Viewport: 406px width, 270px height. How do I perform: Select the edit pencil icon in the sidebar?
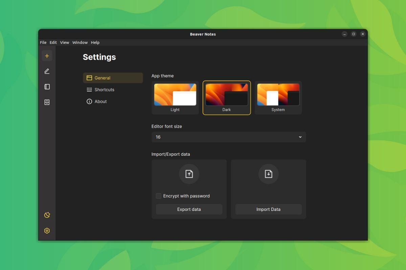click(47, 71)
